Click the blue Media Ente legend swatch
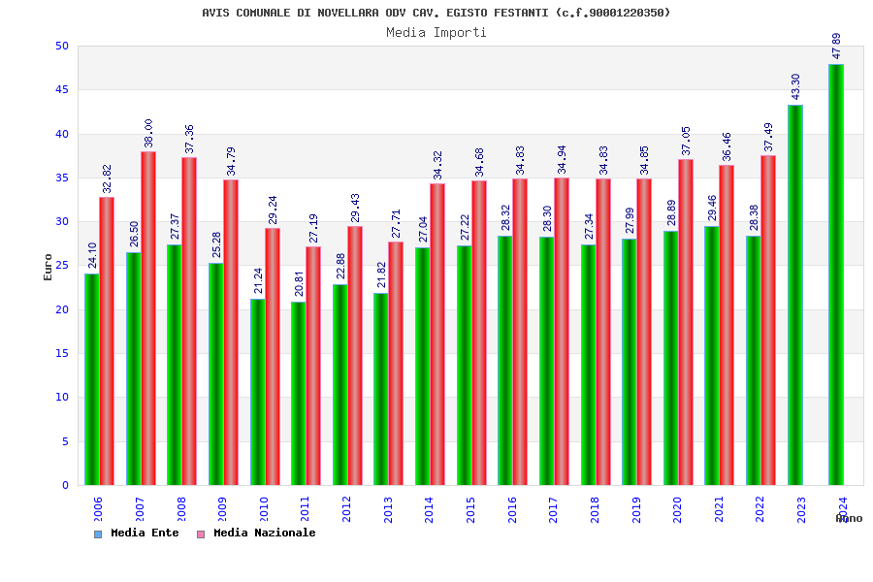The width and height of the screenshot is (873, 582). pos(98,534)
